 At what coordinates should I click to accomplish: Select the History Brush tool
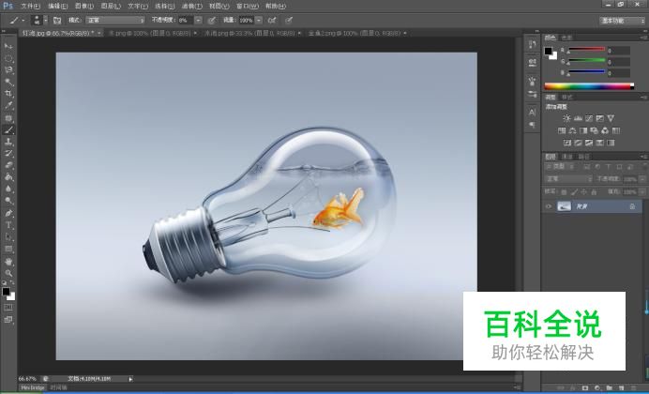coord(8,154)
